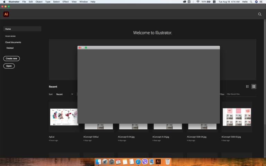
Task: Open the File menu
Action: coord(24,2)
